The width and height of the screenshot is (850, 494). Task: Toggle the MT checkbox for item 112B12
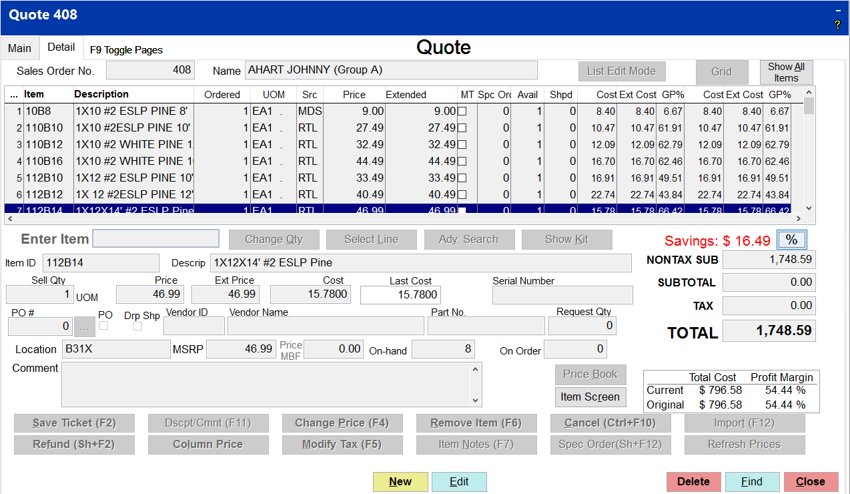462,195
